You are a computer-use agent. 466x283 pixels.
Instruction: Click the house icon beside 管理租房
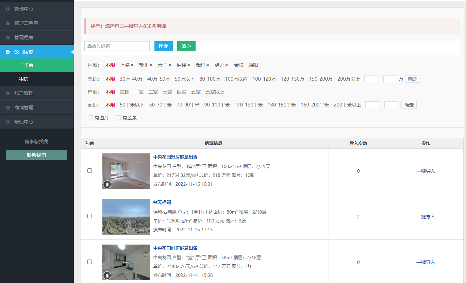(x=8, y=37)
